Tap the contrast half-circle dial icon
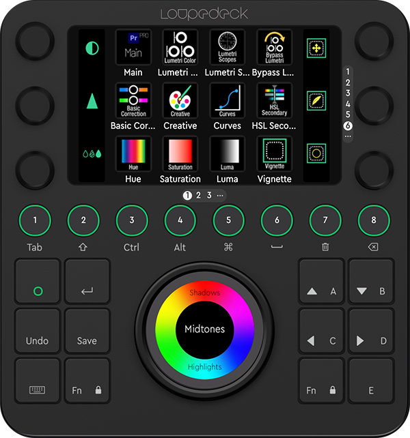This screenshot has height=438, width=410. click(92, 48)
